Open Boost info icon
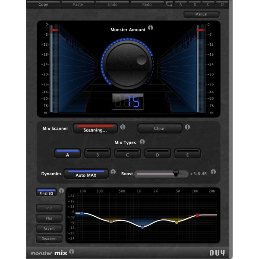This screenshot has width=259, height=259. (213, 172)
